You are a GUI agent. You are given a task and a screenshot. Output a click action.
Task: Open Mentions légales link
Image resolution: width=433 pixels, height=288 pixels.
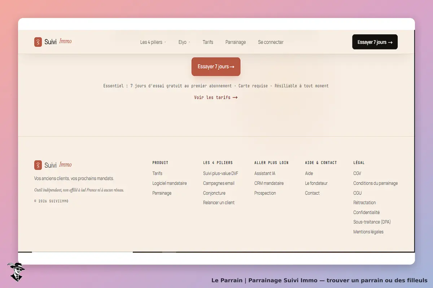click(368, 232)
